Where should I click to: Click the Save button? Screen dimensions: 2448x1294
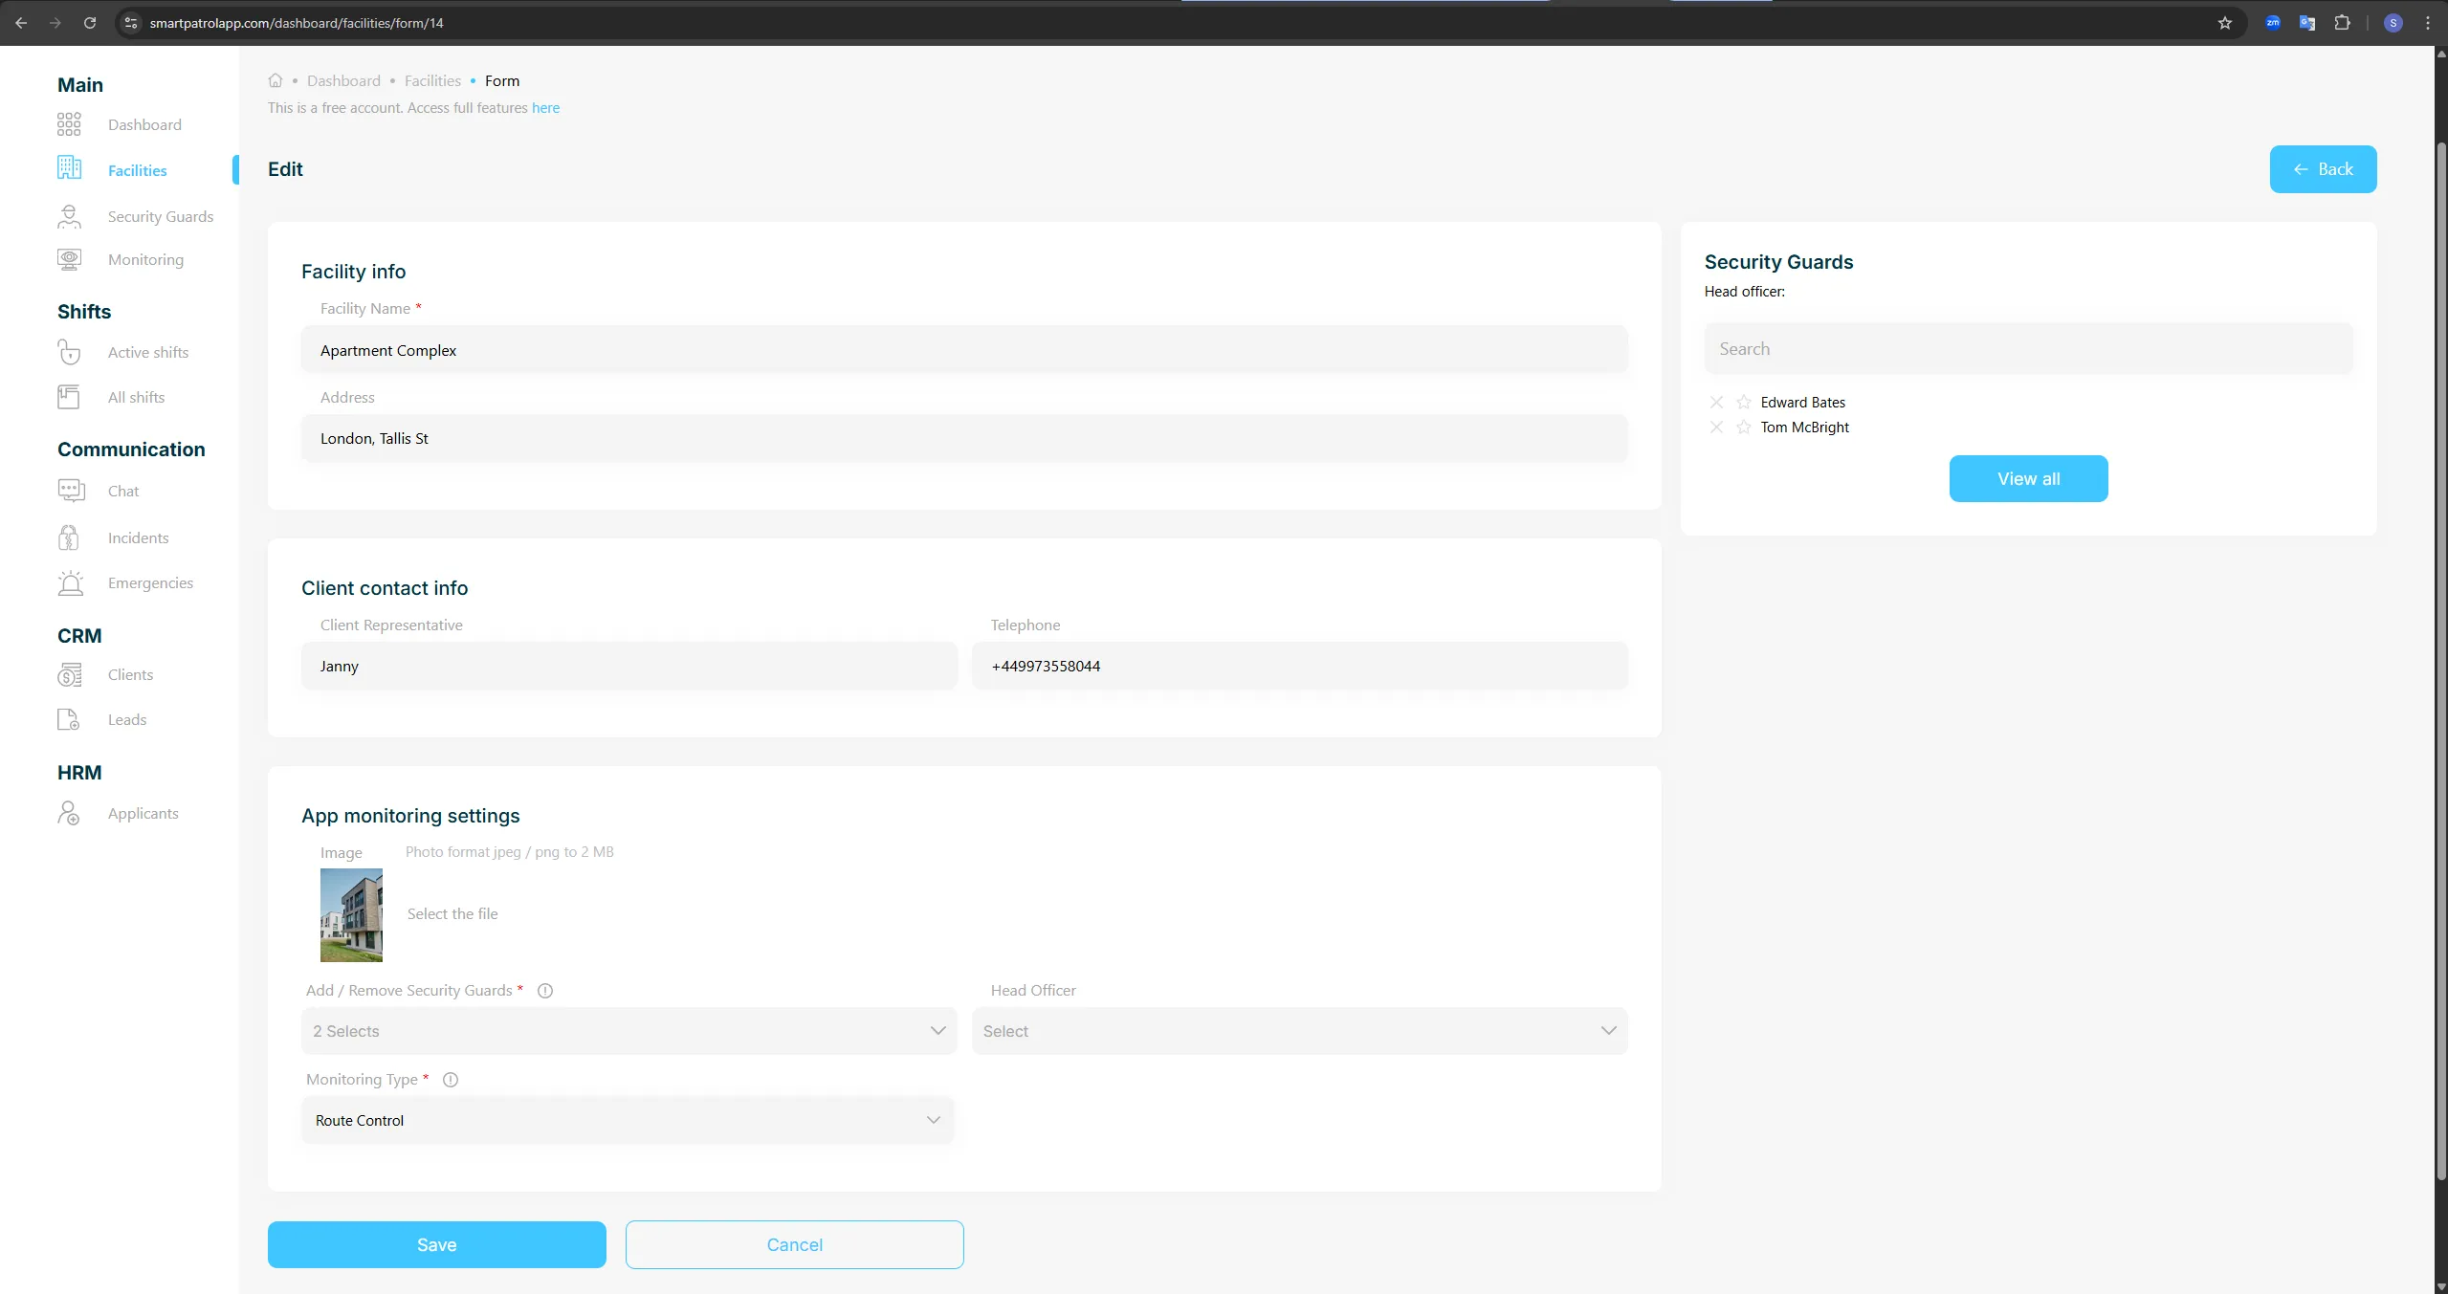pos(437,1244)
